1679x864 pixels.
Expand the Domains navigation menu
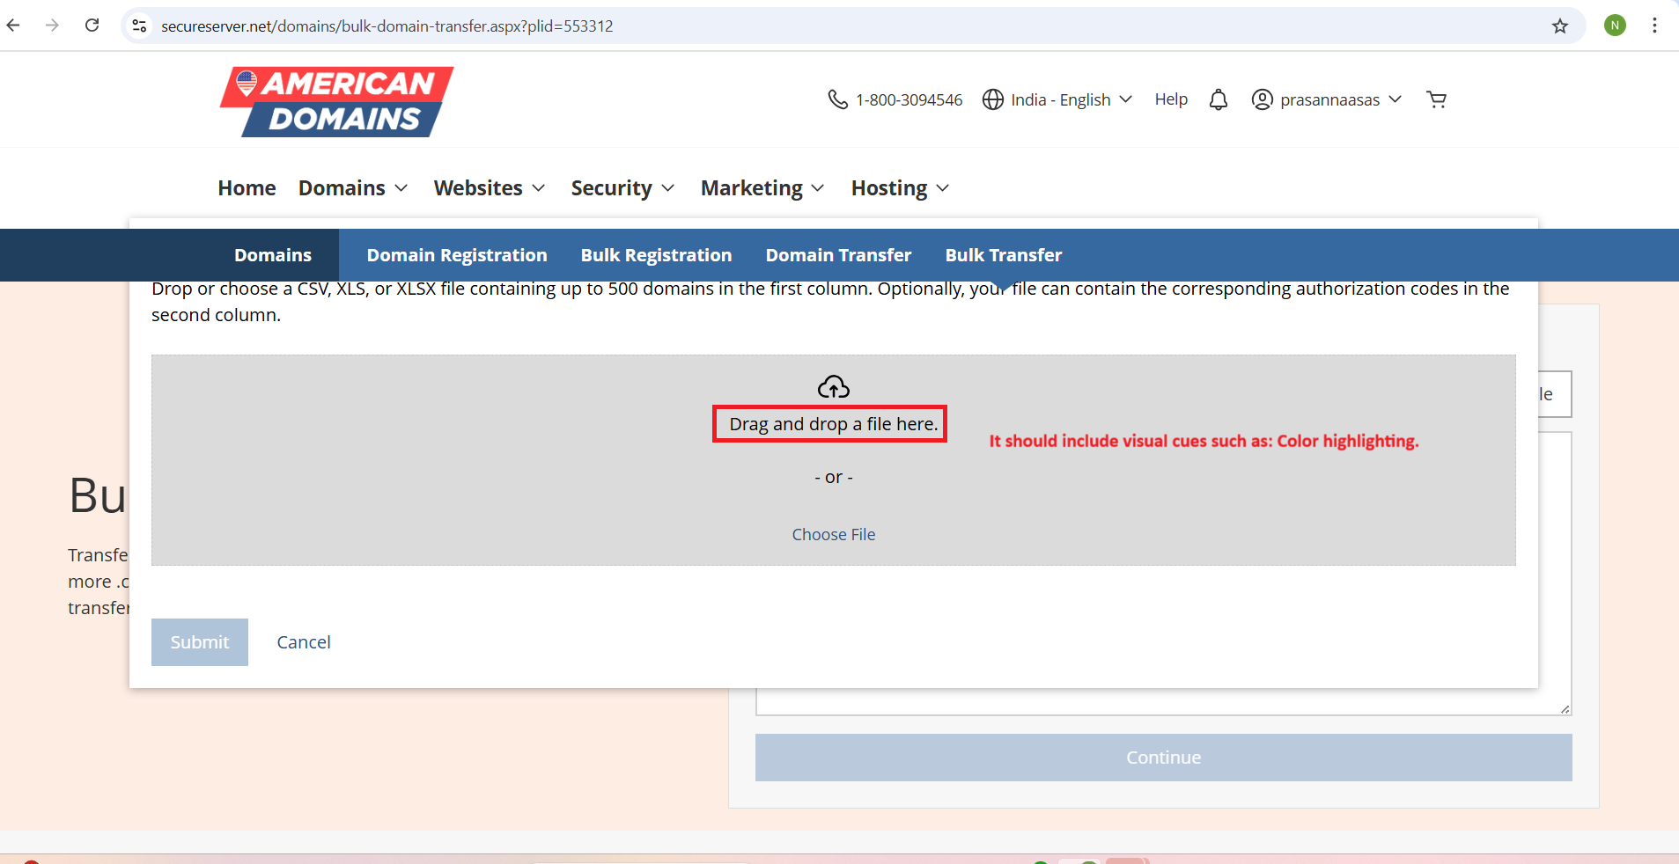point(353,188)
